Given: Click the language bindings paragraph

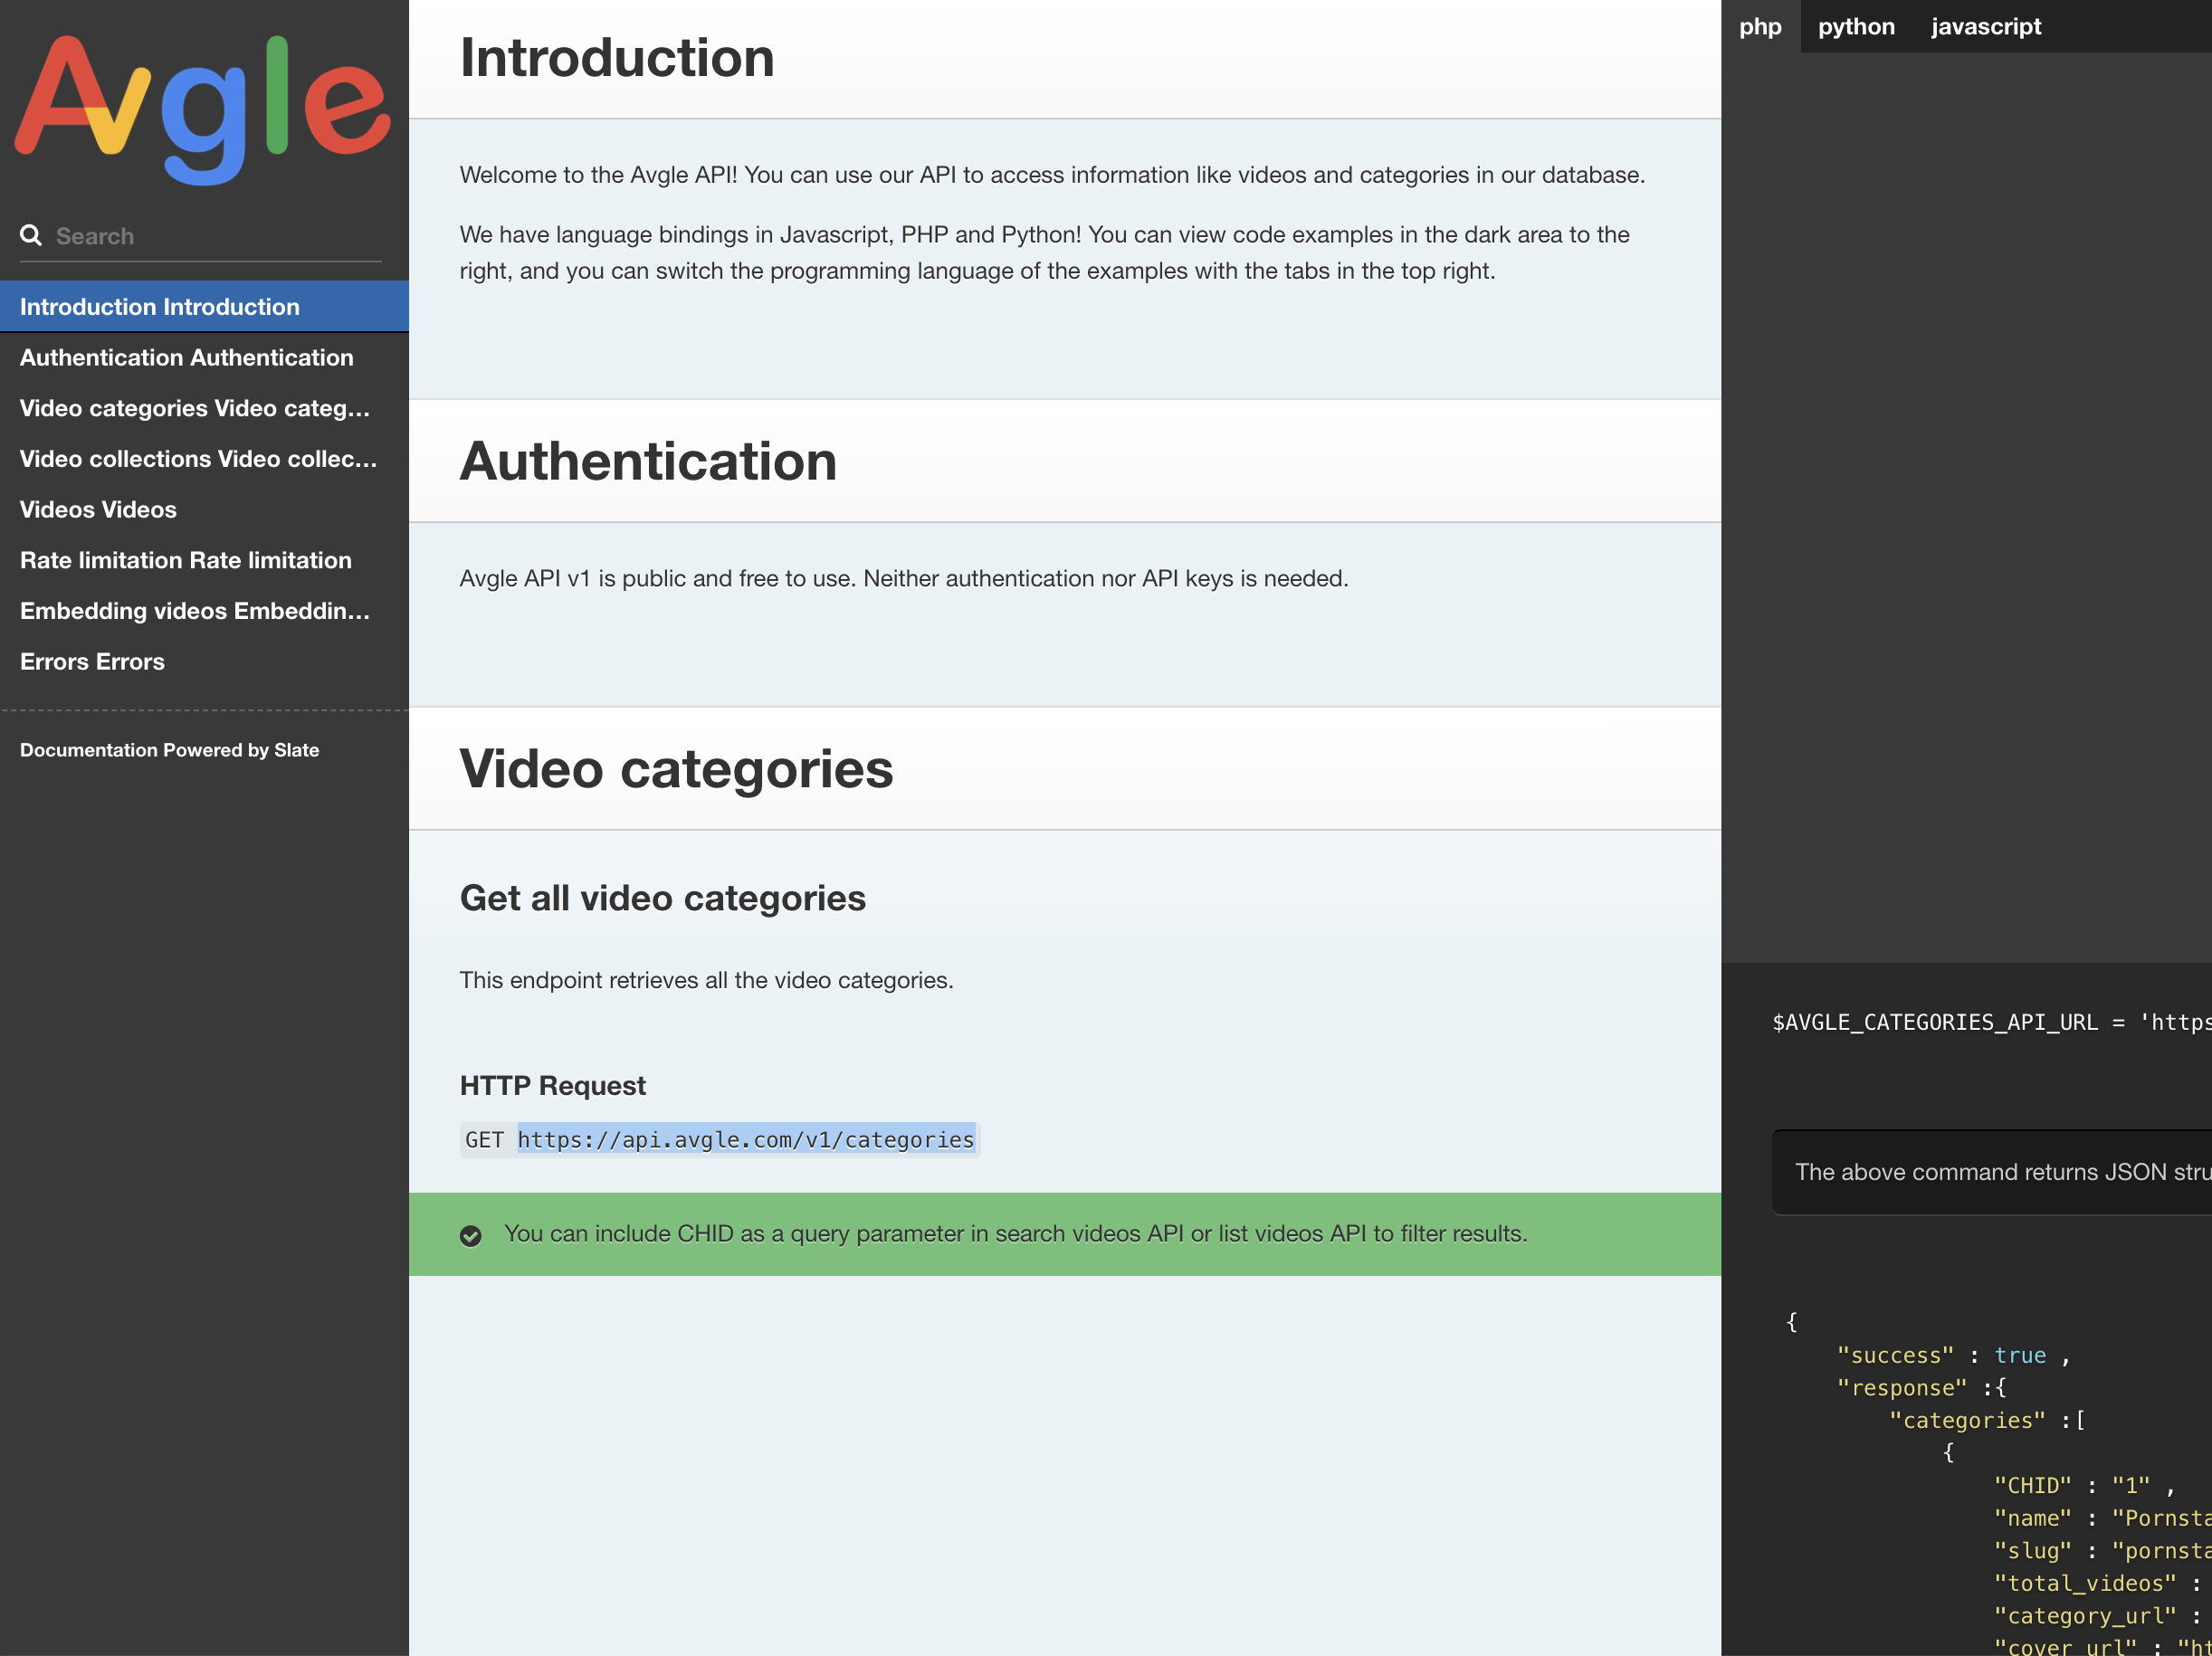Looking at the screenshot, I should point(1045,253).
